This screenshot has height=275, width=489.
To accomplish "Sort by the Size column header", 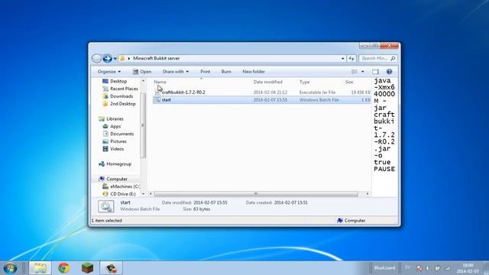I will click(349, 82).
